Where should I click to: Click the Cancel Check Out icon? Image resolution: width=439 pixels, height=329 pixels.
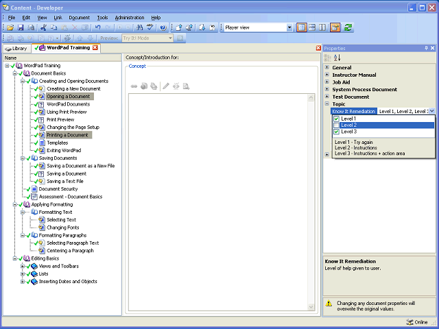coord(213,27)
